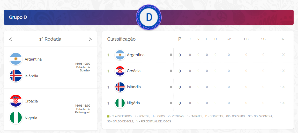Click the gray status square beside Croácia
Image resolution: width=298 pixels, height=133 pixels.
click(171, 71)
